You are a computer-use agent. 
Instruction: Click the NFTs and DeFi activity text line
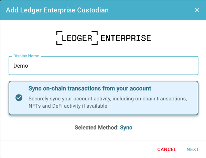click(x=68, y=106)
